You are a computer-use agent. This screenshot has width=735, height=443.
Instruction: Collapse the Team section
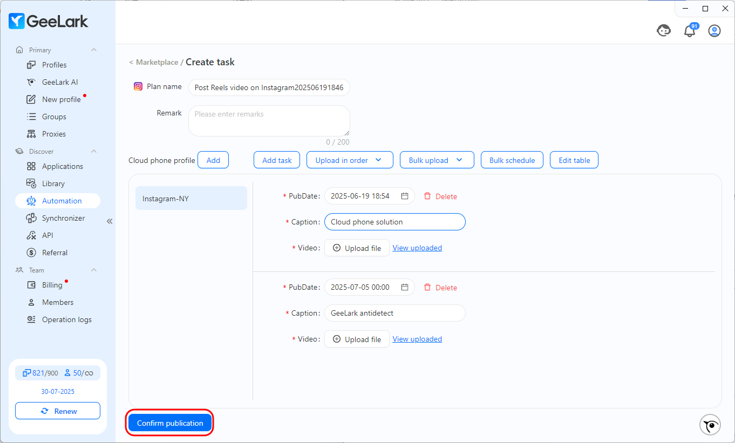[x=94, y=270]
